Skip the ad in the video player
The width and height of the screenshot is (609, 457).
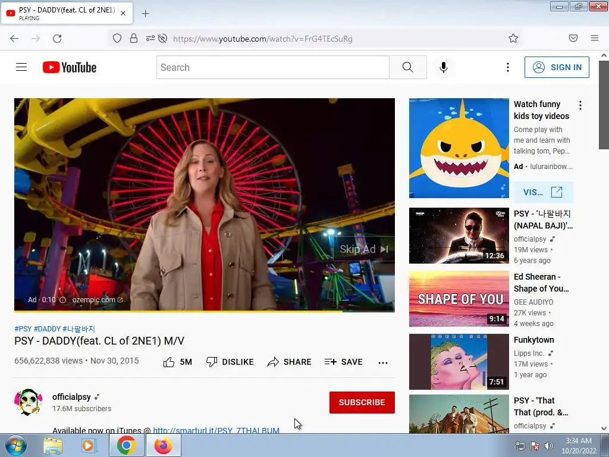(363, 249)
